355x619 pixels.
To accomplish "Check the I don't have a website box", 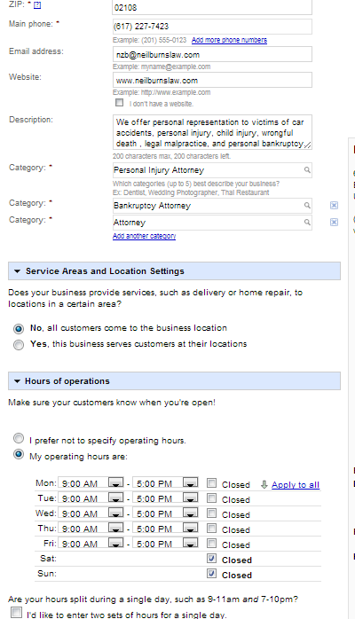I will click(119, 103).
